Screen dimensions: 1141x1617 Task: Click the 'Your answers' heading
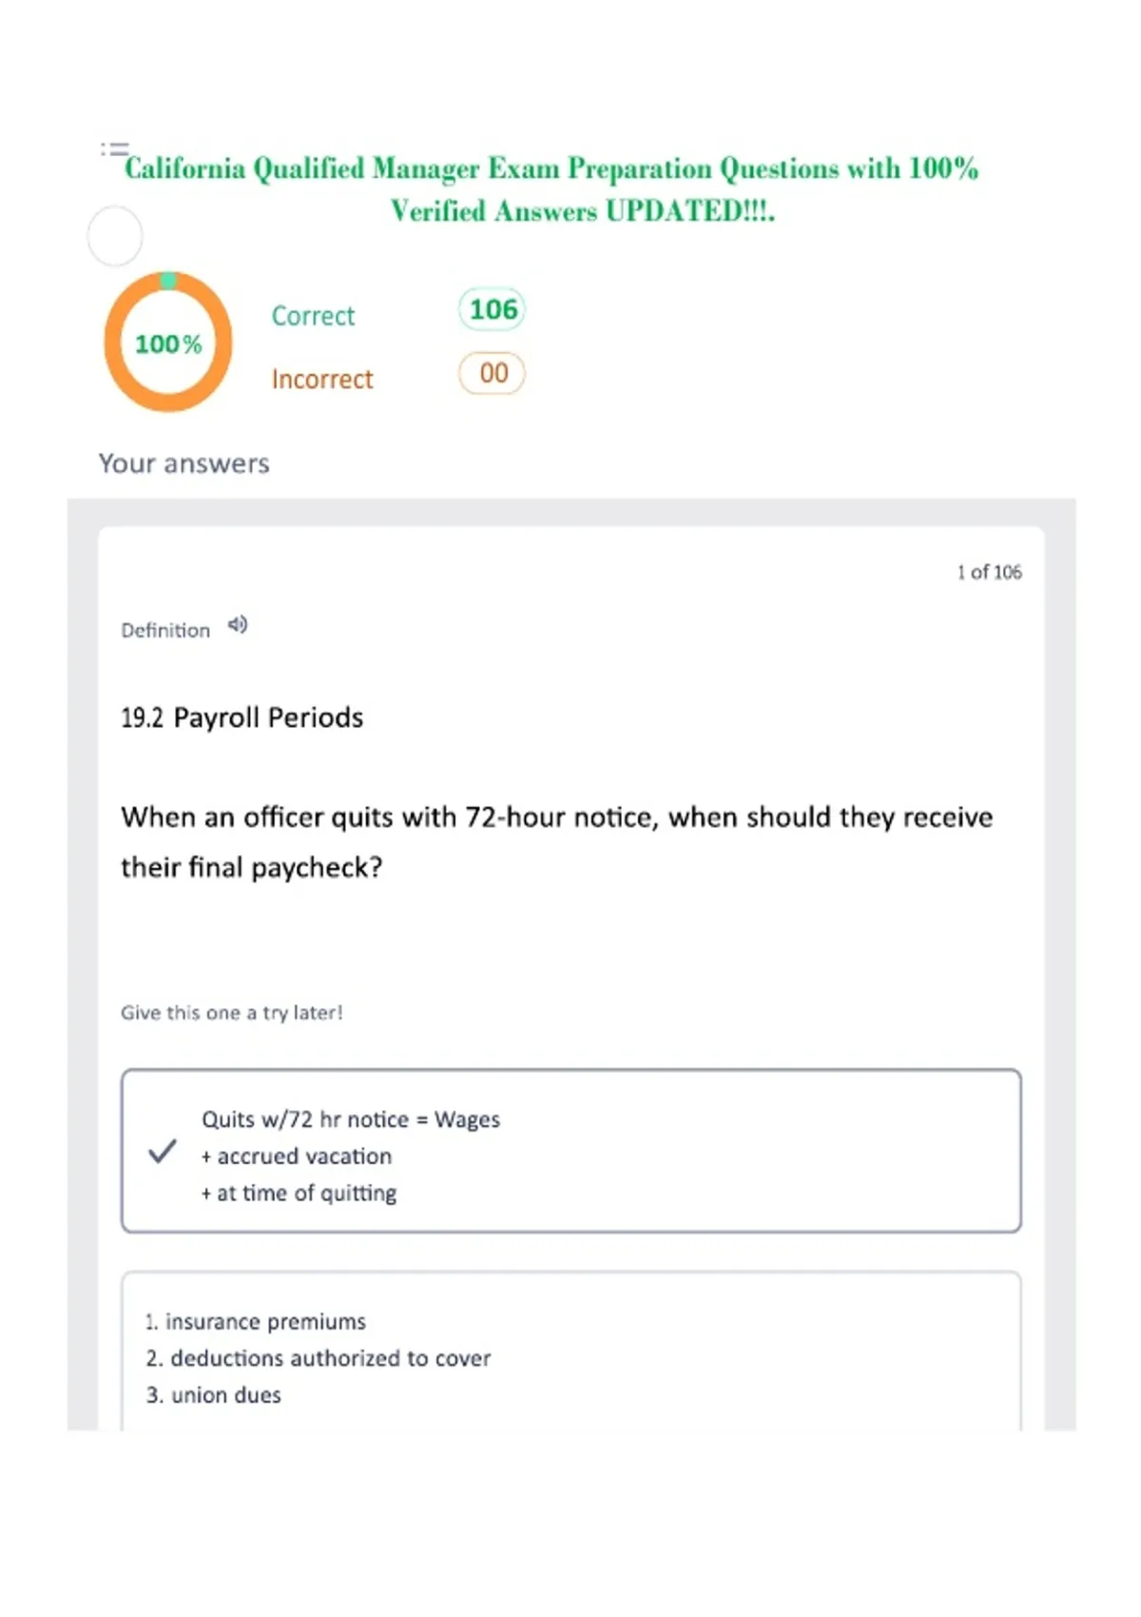coord(184,463)
